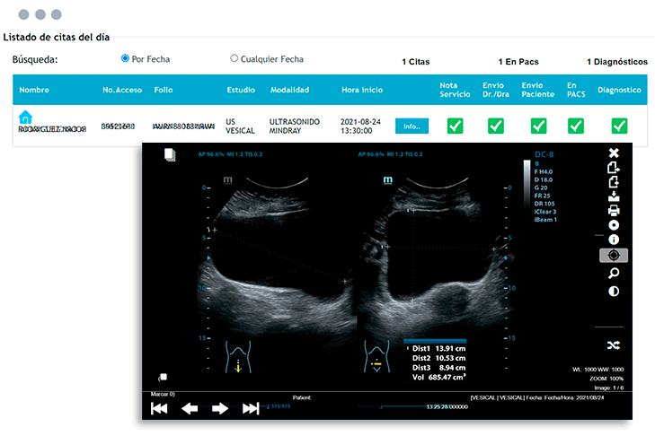Click the US VESICAL study cell
Screen dimensions: 655x436
pos(240,126)
